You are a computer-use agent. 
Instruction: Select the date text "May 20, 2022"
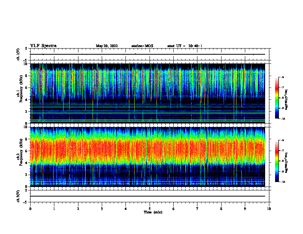(x=107, y=46)
